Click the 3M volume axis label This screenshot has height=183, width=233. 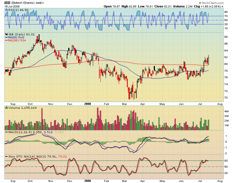[x=226, y=116]
